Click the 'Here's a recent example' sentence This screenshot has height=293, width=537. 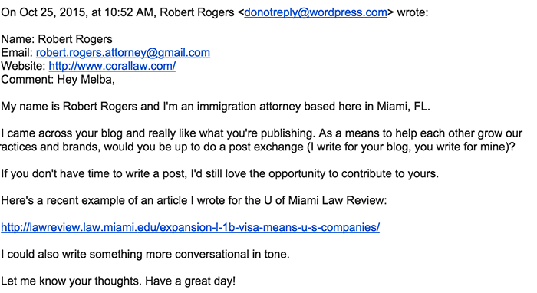click(x=194, y=200)
